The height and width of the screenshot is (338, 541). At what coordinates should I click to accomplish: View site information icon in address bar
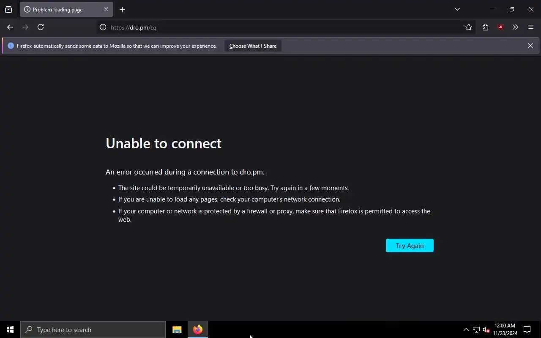[x=103, y=27]
